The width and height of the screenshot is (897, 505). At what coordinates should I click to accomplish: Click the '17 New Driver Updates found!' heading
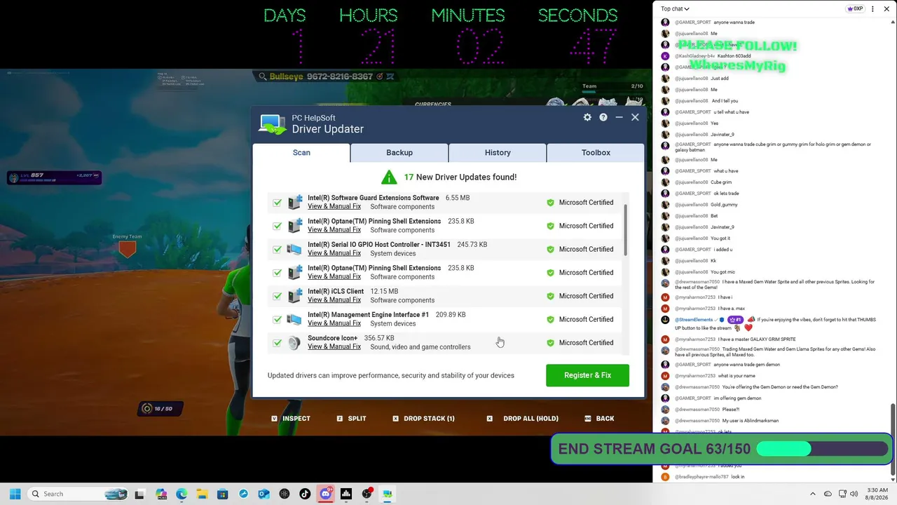pos(460,177)
